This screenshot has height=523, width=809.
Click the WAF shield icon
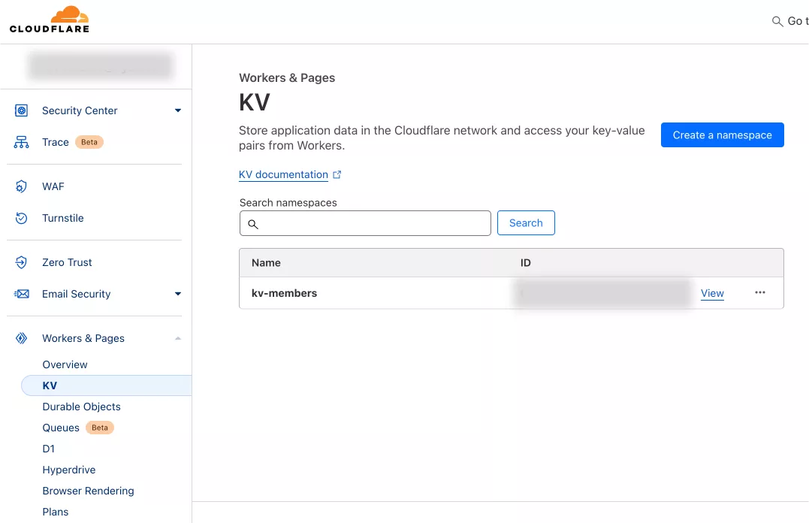tap(22, 186)
